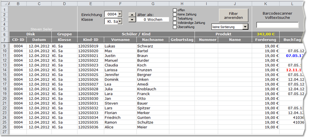Enable the offen checkbox
Screen dimensions: 309x137
pos(174,10)
